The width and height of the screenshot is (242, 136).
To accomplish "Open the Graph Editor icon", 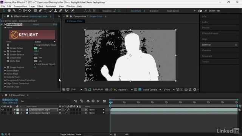I will (x=104, y=101).
